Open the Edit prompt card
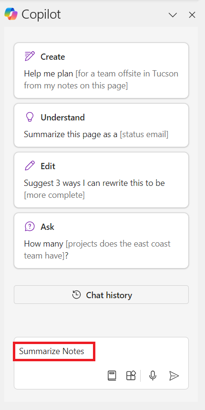This screenshot has height=410, width=205. click(x=101, y=180)
